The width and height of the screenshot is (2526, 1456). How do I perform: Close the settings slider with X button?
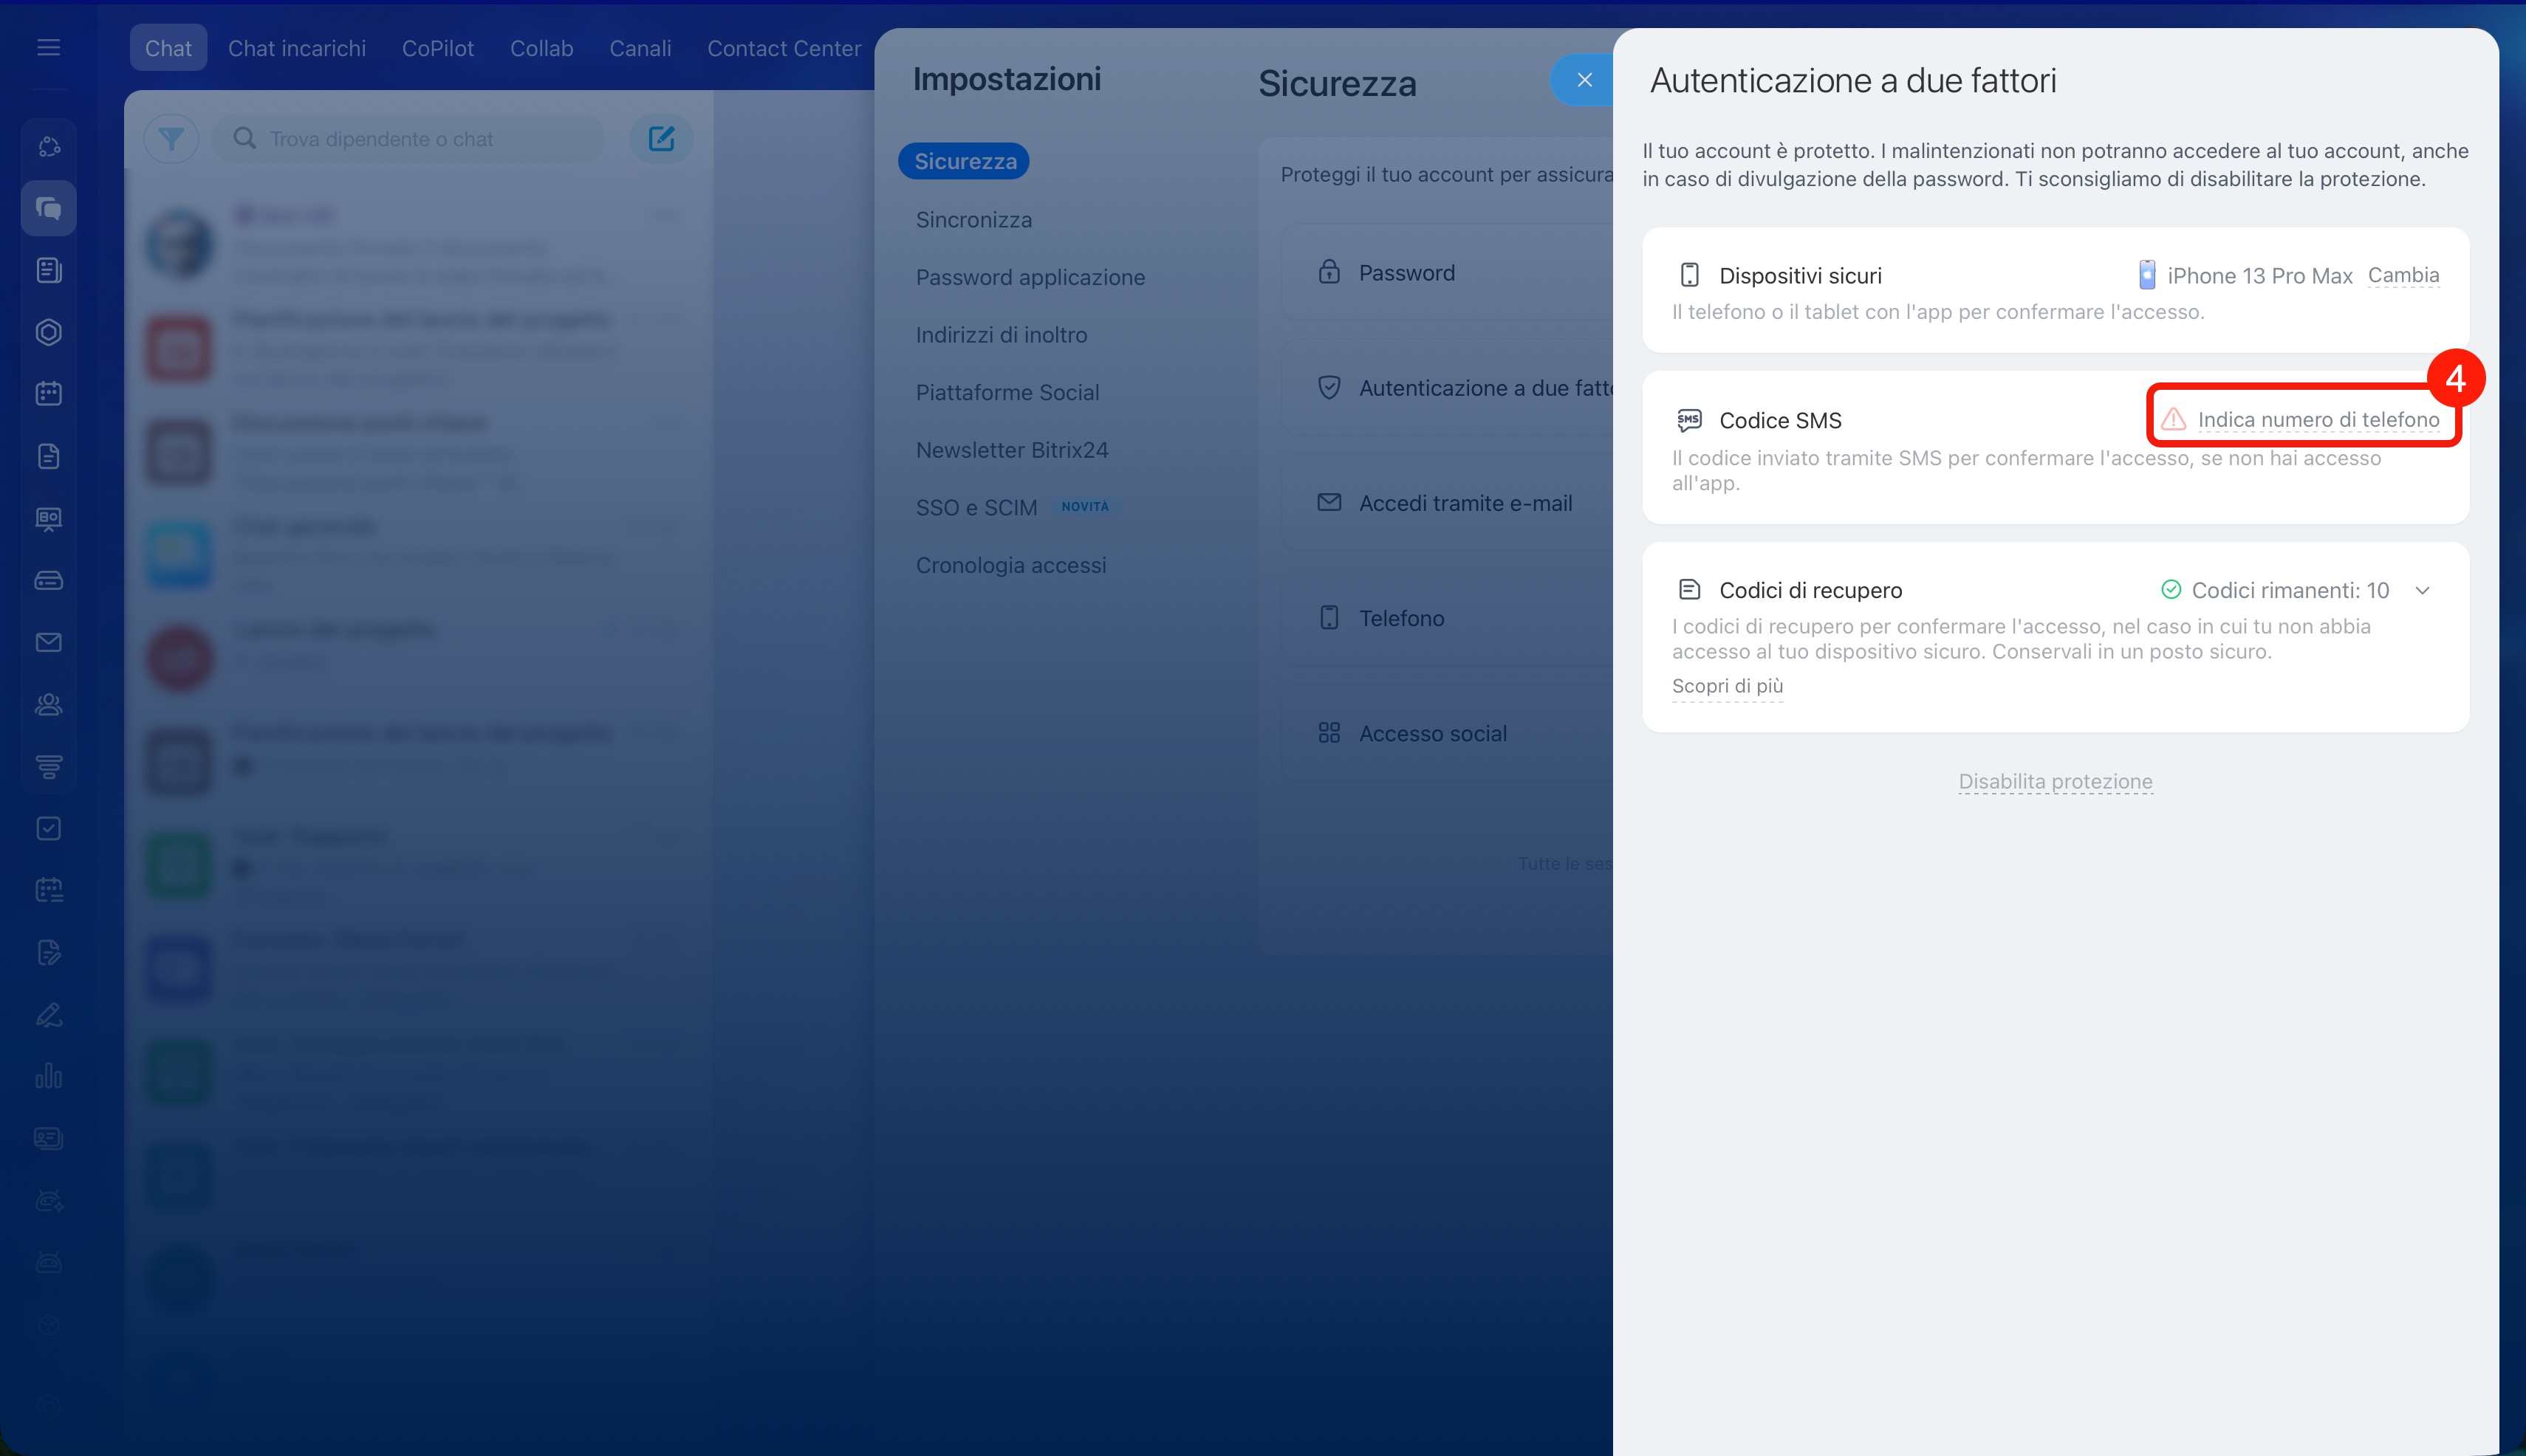click(1584, 80)
